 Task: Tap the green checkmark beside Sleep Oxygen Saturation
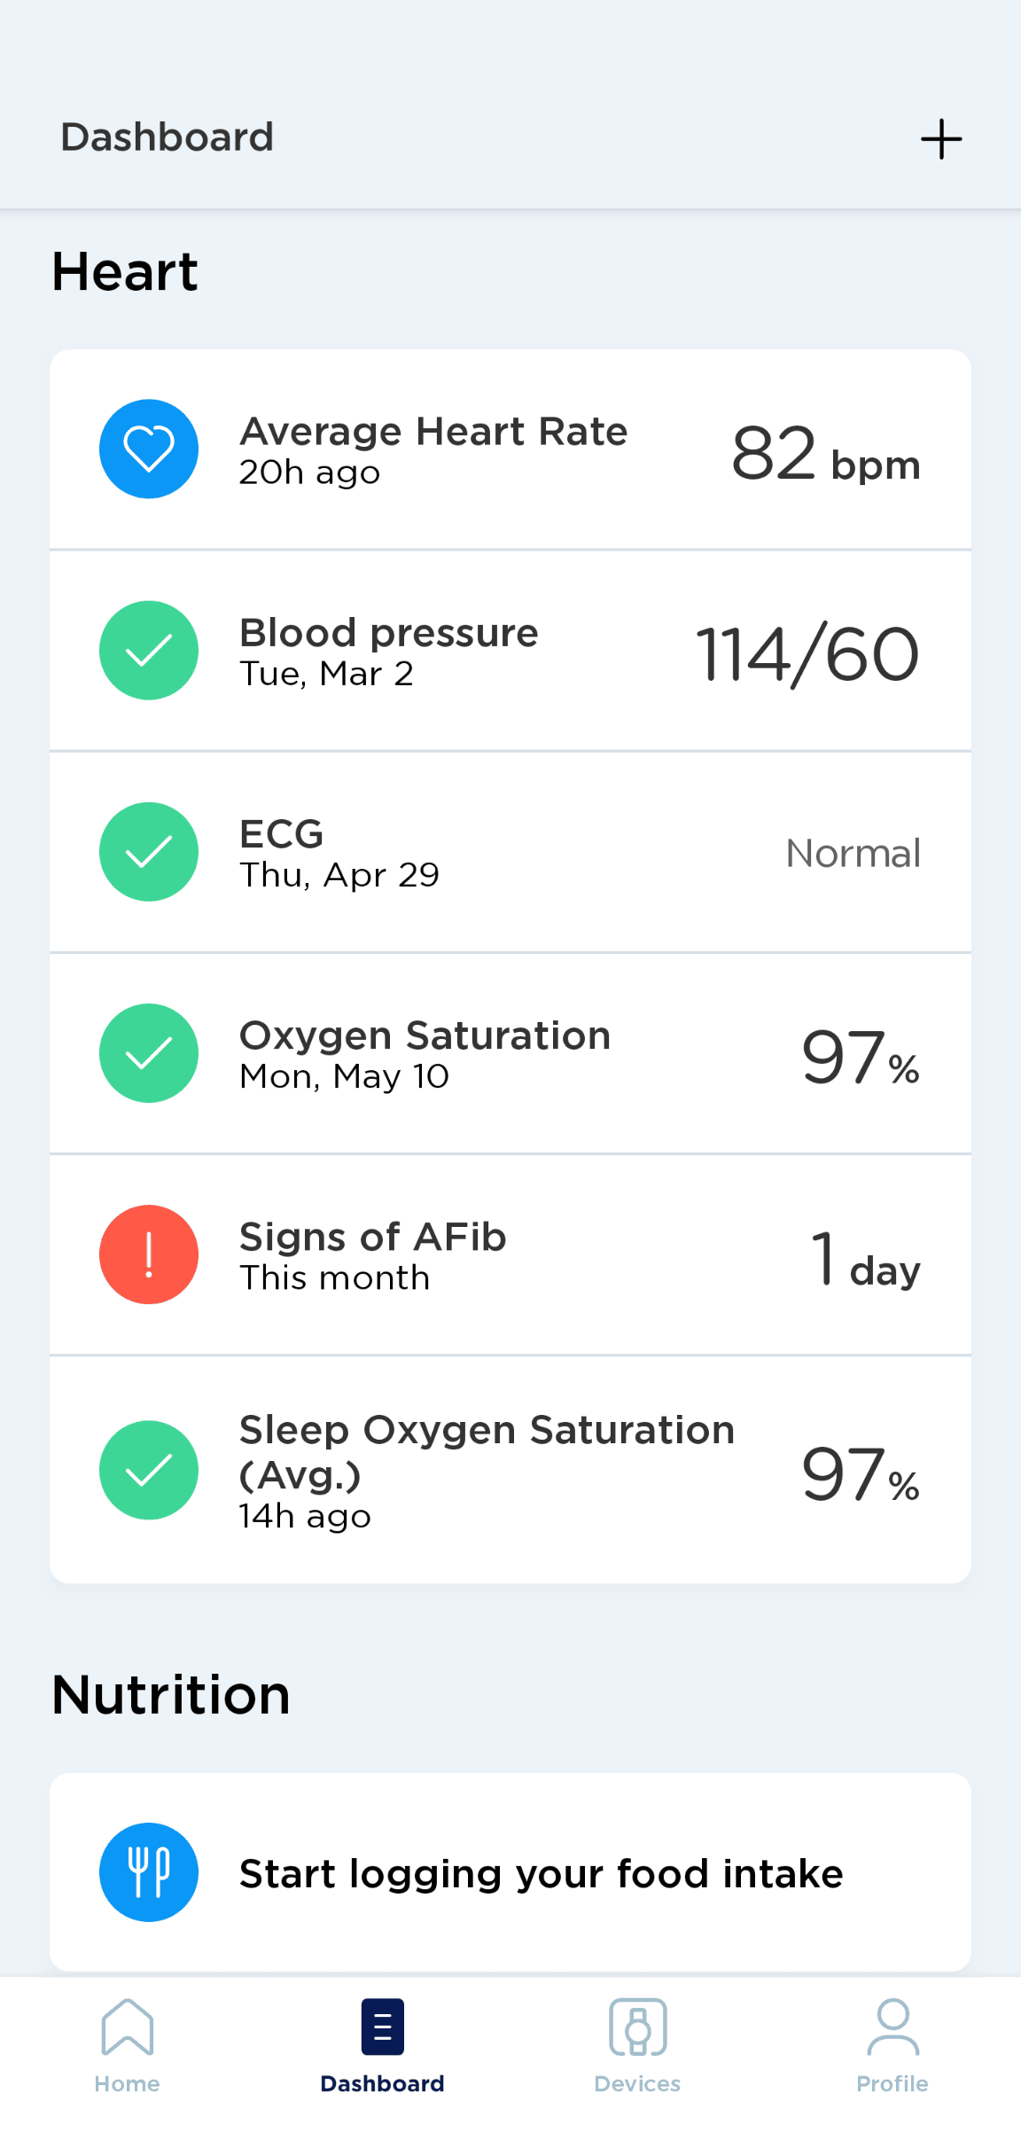149,1470
